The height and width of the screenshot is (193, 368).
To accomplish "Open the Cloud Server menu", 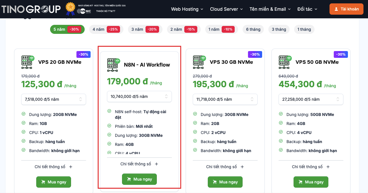I will coord(226,9).
